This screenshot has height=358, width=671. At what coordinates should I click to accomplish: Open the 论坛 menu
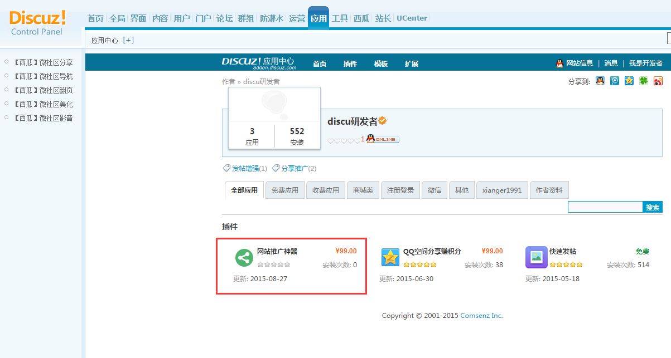(224, 18)
